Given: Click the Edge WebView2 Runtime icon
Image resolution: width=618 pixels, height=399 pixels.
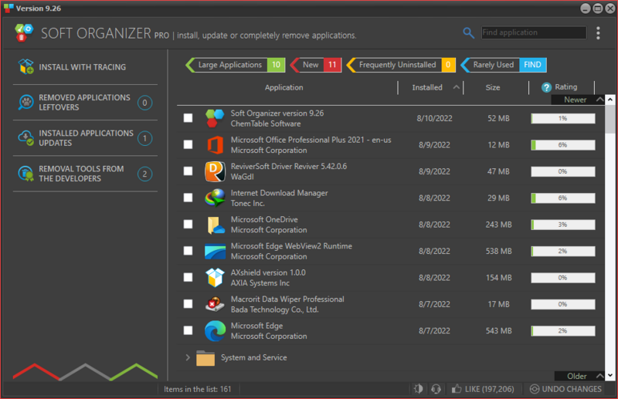Looking at the screenshot, I should (x=215, y=251).
